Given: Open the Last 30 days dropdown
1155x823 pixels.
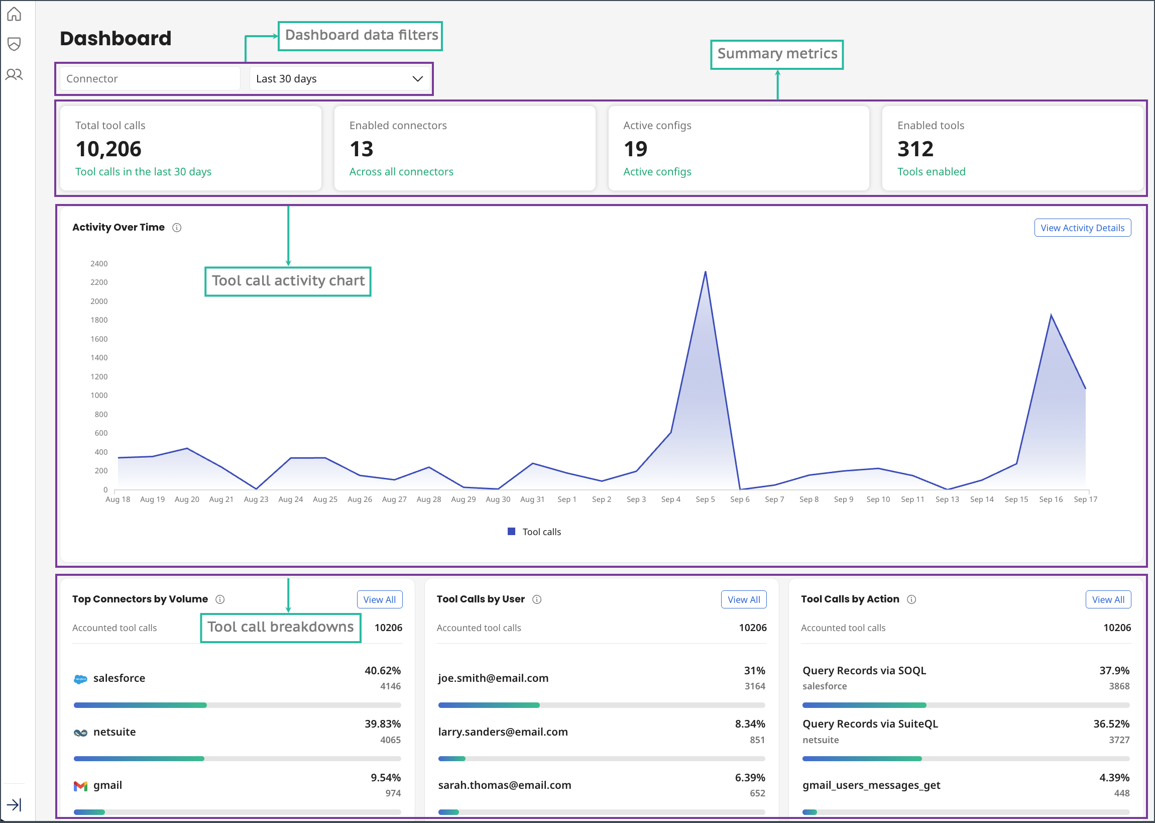Looking at the screenshot, I should (x=340, y=78).
